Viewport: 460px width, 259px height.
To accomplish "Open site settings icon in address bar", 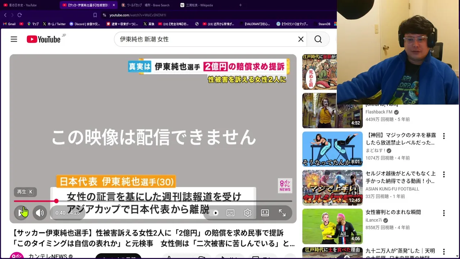I will pyautogui.click(x=104, y=15).
